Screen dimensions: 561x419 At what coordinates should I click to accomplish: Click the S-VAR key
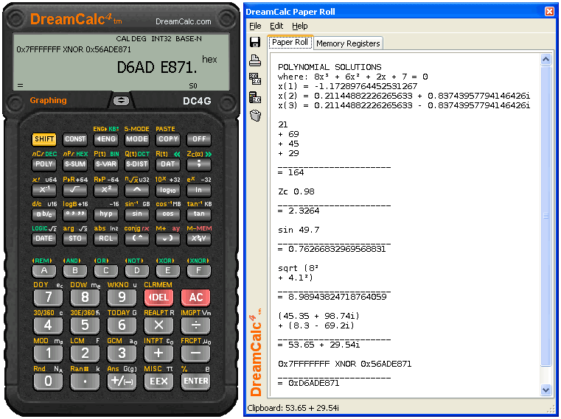click(x=106, y=164)
